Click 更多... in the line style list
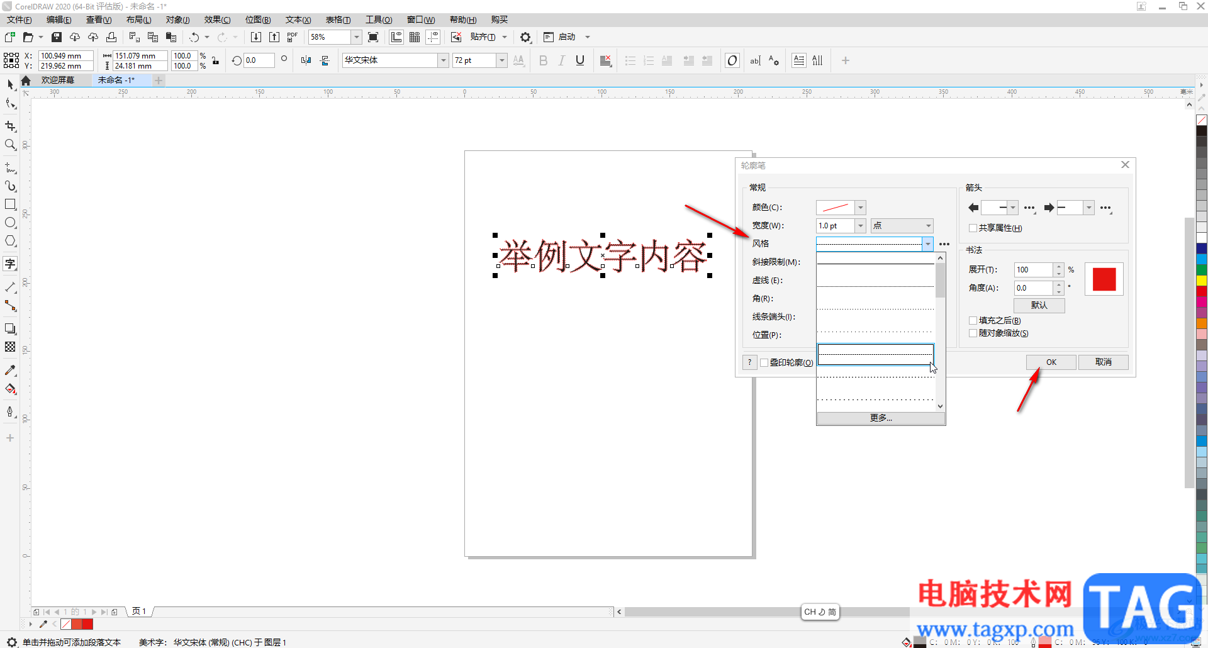 pyautogui.click(x=881, y=418)
